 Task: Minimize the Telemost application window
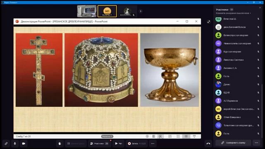(x=248, y=2)
